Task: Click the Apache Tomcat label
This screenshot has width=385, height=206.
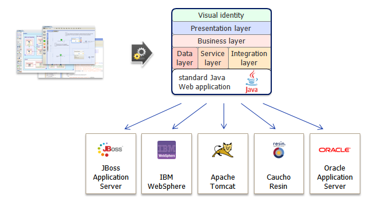Action: (x=223, y=181)
